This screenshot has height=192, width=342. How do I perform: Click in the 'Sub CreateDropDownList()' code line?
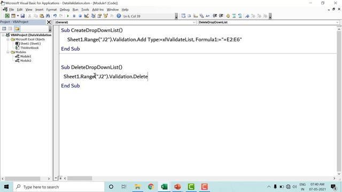pos(92,30)
